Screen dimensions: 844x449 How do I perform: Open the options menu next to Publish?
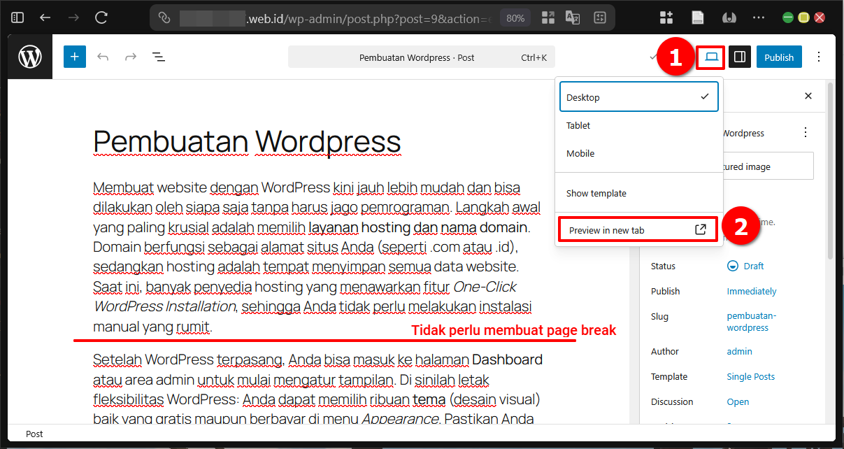818,57
